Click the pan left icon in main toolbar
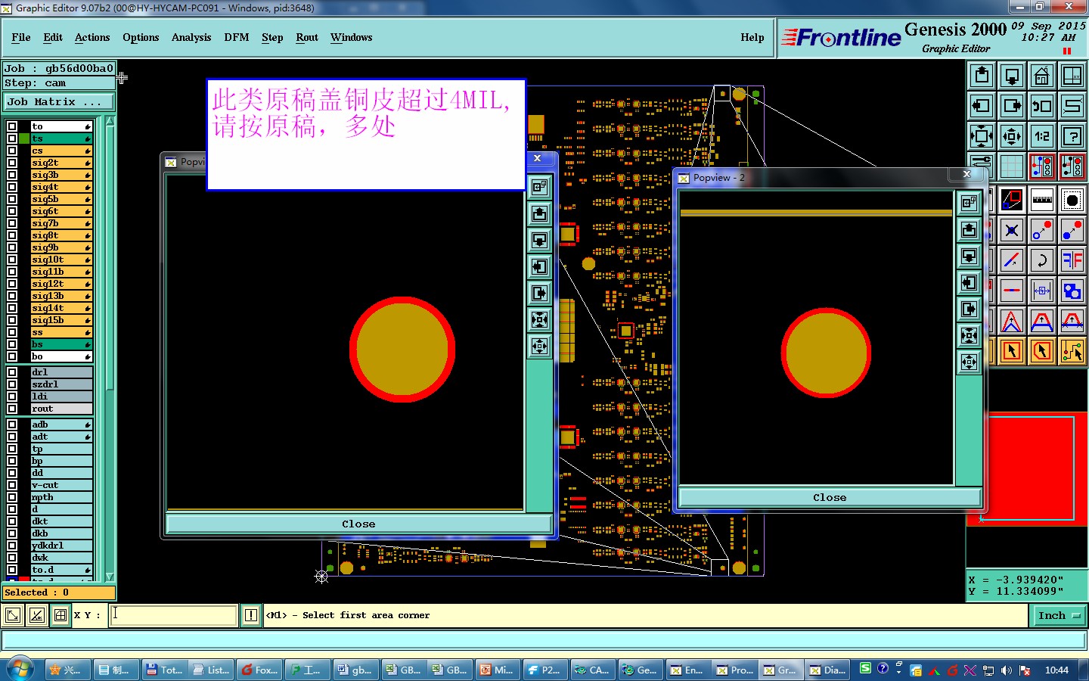The width and height of the screenshot is (1089, 681). (982, 106)
